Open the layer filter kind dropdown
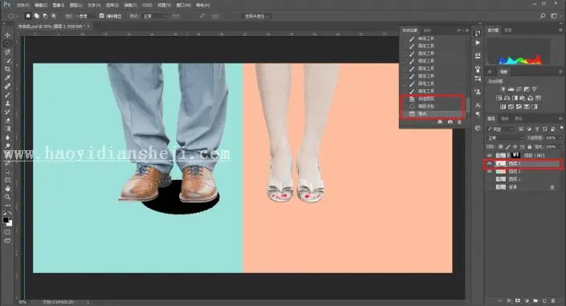The image size is (566, 306). (500, 129)
